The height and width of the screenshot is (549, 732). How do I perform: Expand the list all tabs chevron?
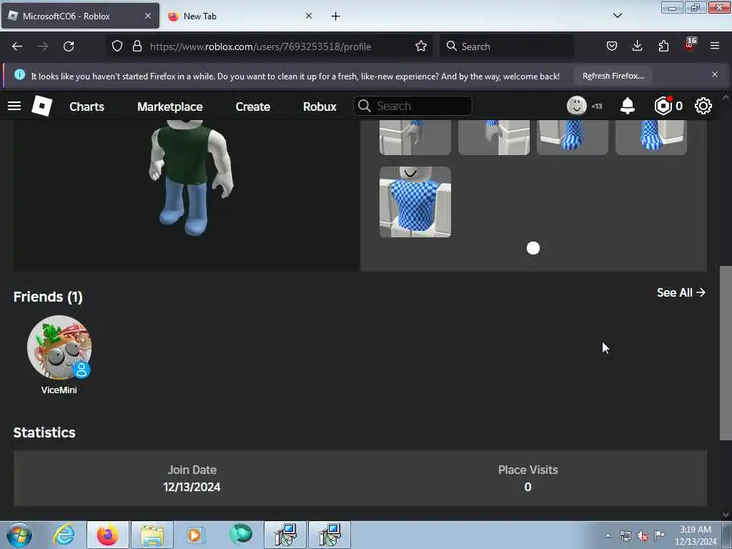click(x=617, y=16)
